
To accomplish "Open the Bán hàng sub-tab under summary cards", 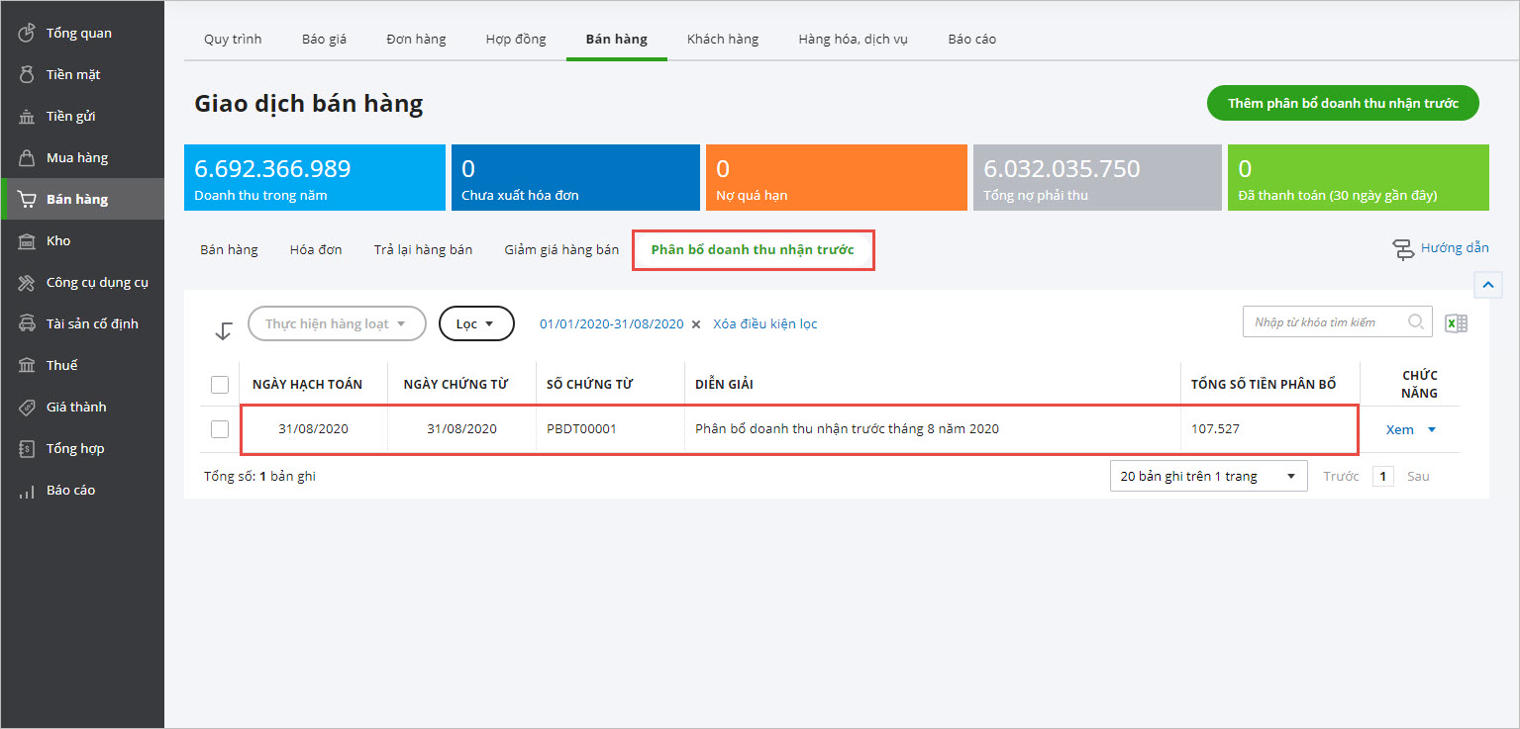I will (x=229, y=249).
